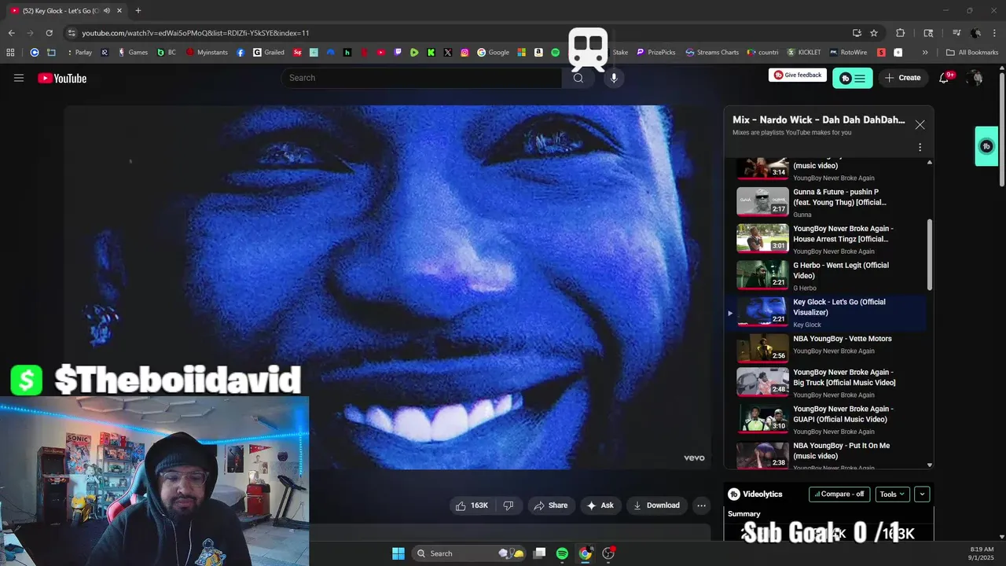This screenshot has width=1006, height=566.
Task: Reload the page
Action: [x=49, y=33]
